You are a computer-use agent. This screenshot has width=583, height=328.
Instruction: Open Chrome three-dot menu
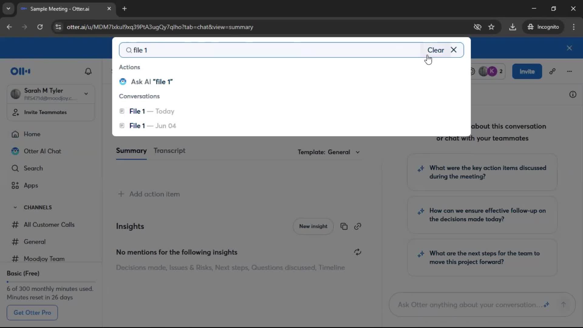(574, 27)
